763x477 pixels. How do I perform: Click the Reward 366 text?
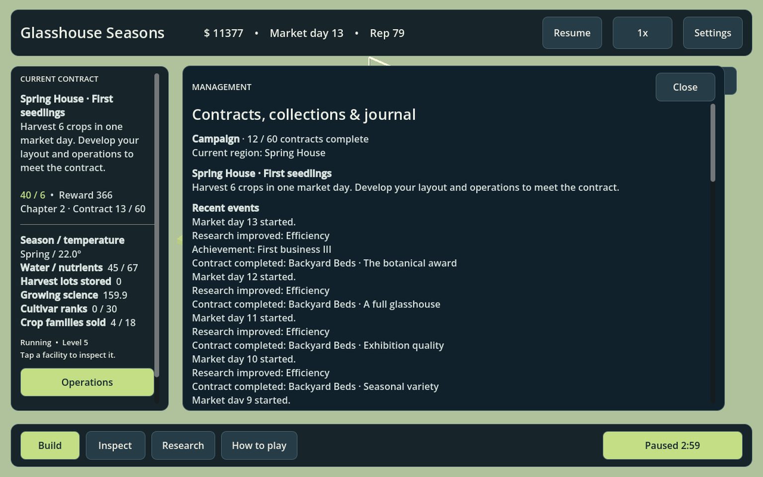[85, 195]
